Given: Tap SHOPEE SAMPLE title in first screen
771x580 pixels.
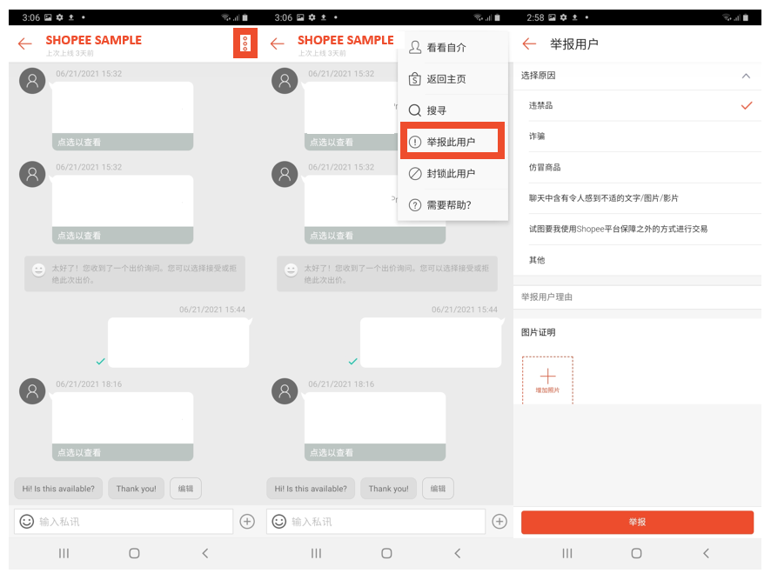Looking at the screenshot, I should point(93,40).
